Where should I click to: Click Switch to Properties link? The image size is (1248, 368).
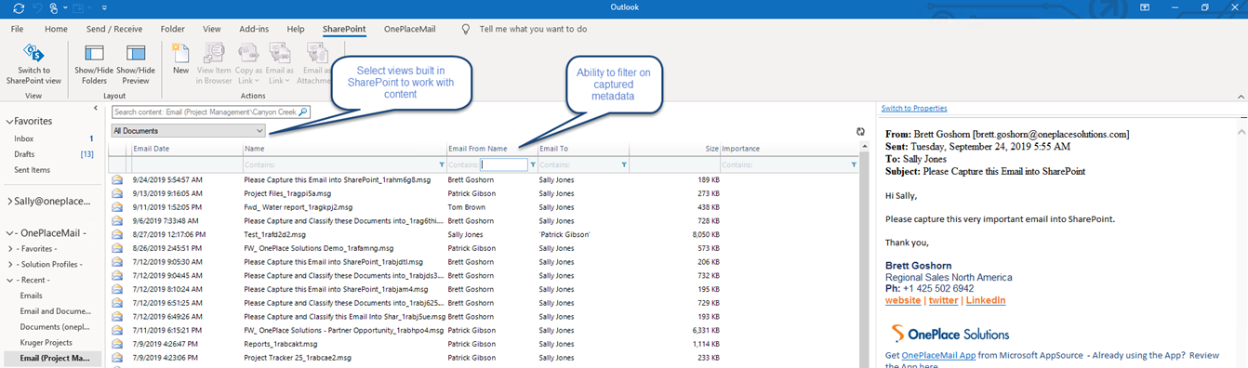914,109
